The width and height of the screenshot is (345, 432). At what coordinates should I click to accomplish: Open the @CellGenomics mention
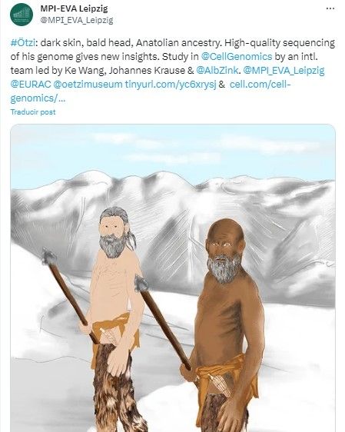coord(237,56)
